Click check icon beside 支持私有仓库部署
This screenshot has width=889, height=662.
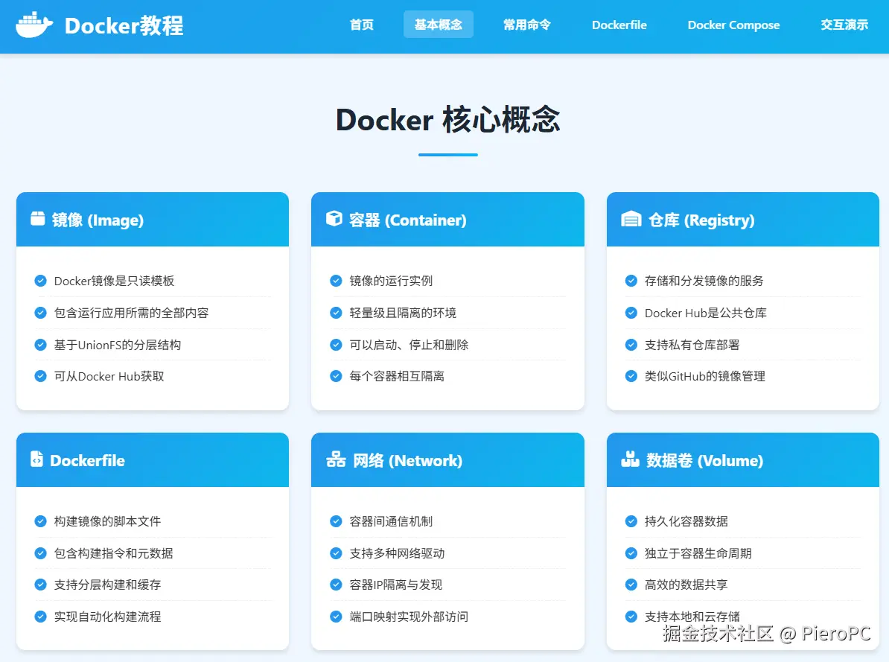(631, 344)
